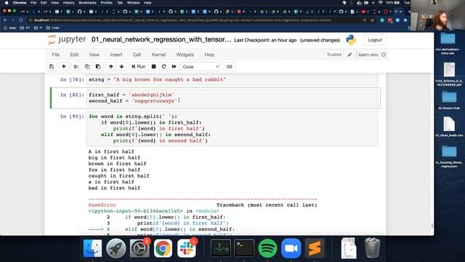Interrupt the kernel with the stop icon
Screen dimensions: 465x262
tap(153, 66)
